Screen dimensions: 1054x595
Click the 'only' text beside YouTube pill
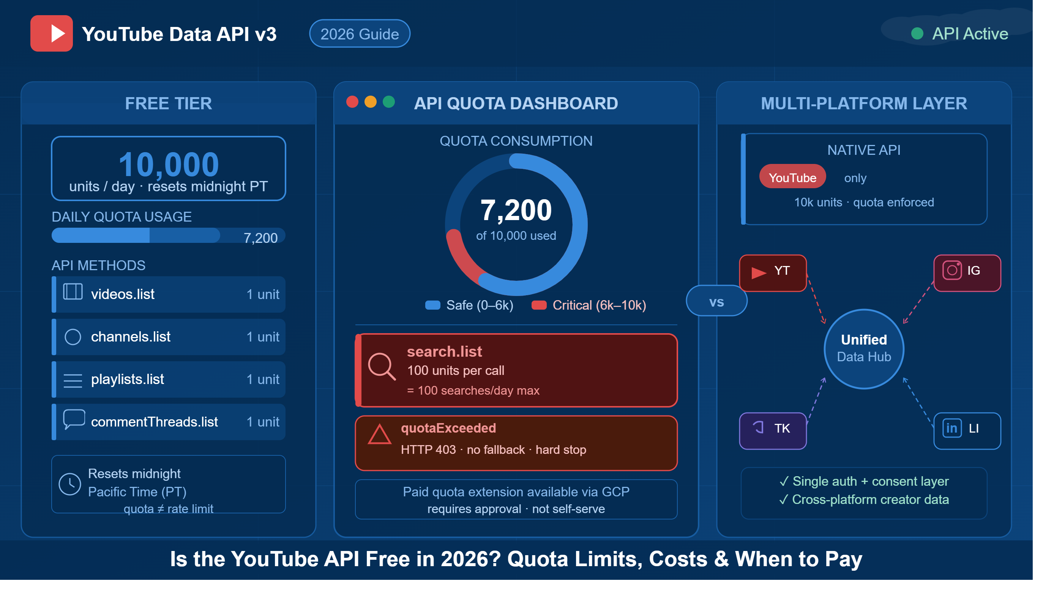click(855, 178)
